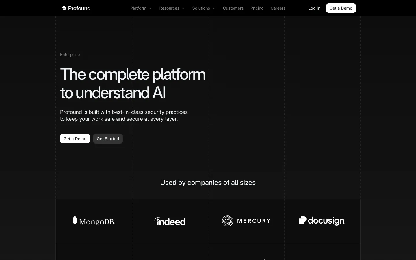
Task: Click 'Used by companies of all sizes' heading
Action: click(x=208, y=183)
